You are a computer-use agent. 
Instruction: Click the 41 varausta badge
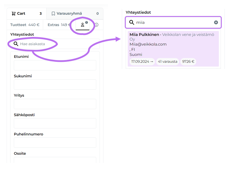(168, 62)
